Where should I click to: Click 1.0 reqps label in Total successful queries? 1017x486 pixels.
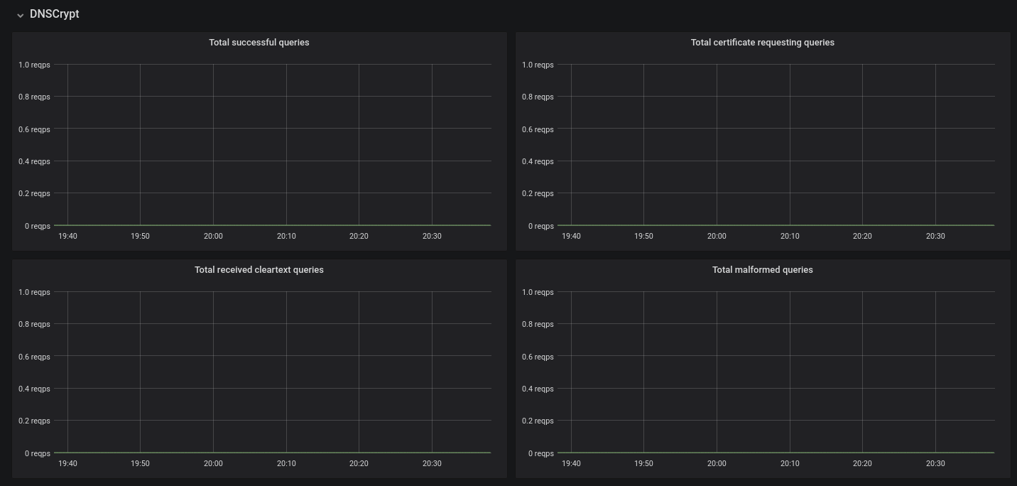coord(34,65)
